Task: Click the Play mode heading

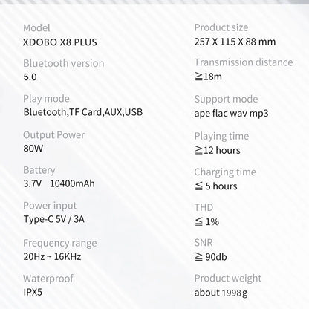Action: 46,99
